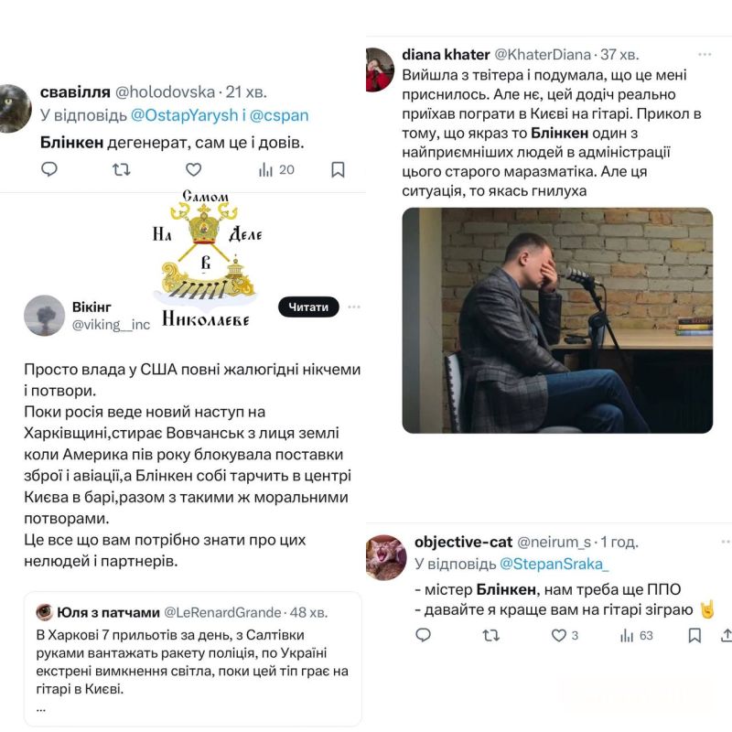Open more options on diana khater's tweet

point(705,55)
